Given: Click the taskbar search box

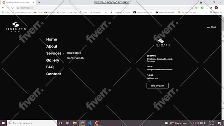Looking at the screenshot, I should pos(32,123).
